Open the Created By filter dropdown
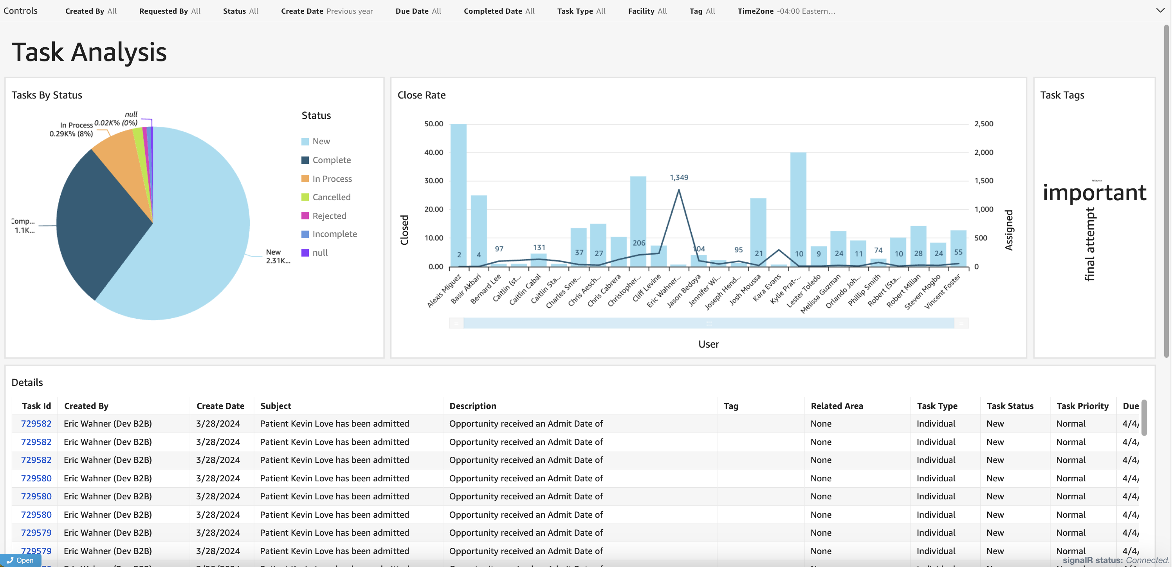The image size is (1172, 567). [90, 11]
